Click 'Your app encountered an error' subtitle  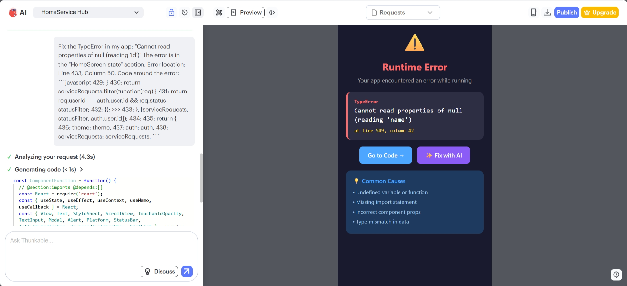click(x=415, y=80)
